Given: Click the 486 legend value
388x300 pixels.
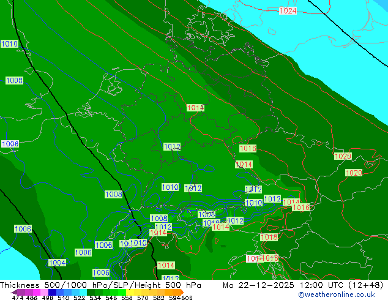Looking at the screenshot, I should click(x=32, y=298).
